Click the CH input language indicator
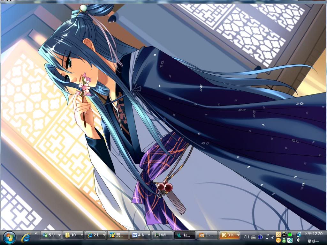 coord(246,237)
